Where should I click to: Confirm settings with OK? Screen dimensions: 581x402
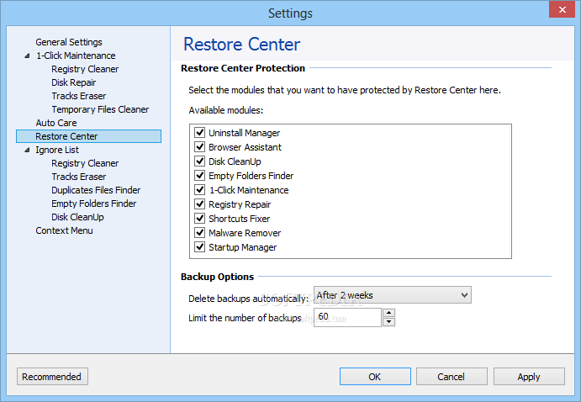375,377
